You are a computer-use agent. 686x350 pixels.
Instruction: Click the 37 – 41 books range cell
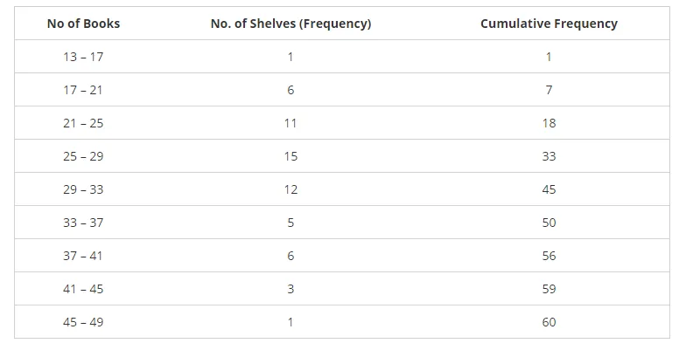tap(83, 256)
